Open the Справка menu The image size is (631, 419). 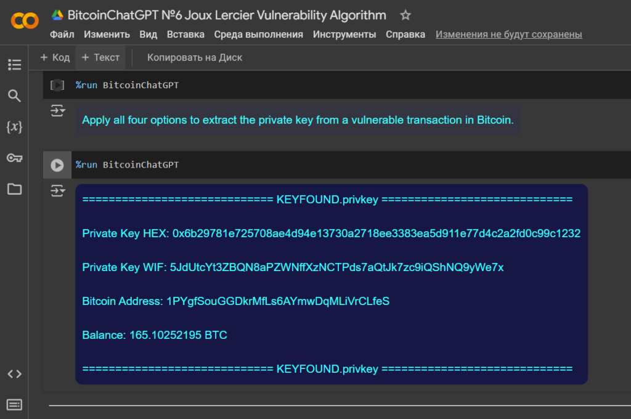click(x=405, y=35)
